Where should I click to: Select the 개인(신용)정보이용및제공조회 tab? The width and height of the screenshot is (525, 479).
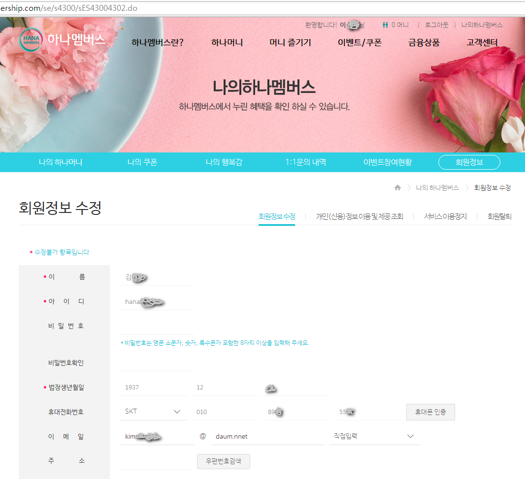[x=360, y=216]
